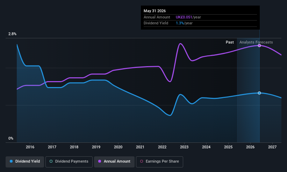Viewport: 287px width, 172px height.
Task: Click the 2023 x-axis label
Action: click(x=184, y=147)
